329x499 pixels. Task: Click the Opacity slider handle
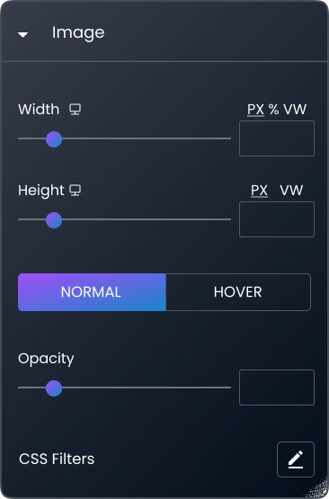[x=54, y=388]
